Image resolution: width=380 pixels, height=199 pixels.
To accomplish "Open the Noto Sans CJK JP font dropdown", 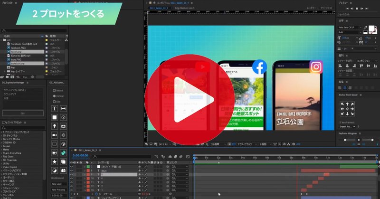I will [x=350, y=28].
